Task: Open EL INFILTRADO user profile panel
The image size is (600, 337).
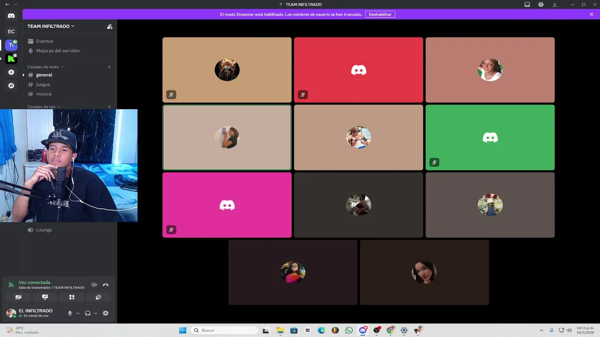Action: (x=35, y=313)
